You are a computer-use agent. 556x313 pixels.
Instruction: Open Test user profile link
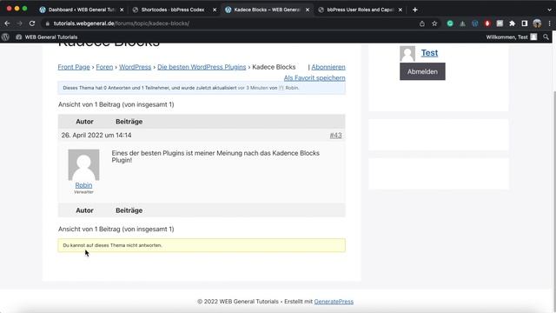[x=429, y=53]
